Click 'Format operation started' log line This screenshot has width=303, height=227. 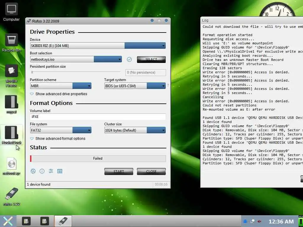point(228,35)
